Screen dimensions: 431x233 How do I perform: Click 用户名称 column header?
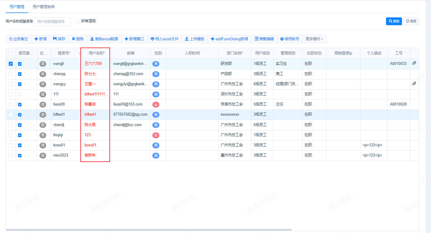[x=97, y=53]
